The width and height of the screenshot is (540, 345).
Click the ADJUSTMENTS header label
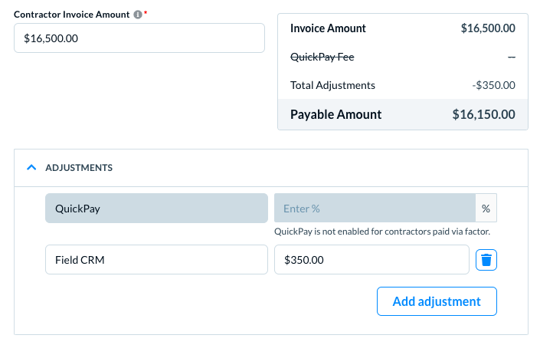coord(79,167)
